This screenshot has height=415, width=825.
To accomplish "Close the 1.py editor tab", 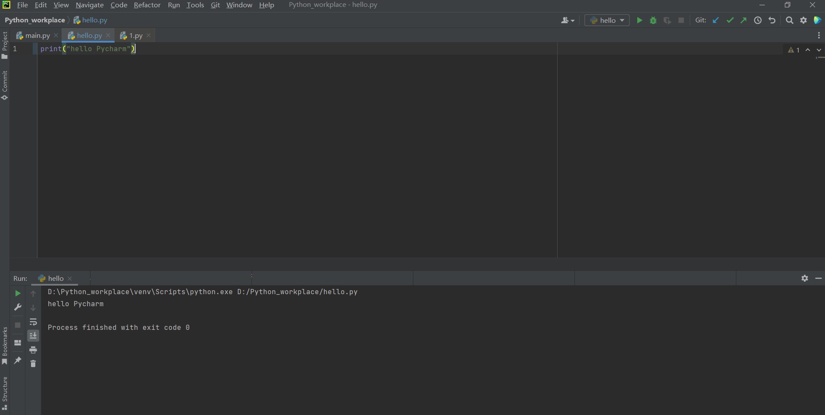I will click(149, 36).
